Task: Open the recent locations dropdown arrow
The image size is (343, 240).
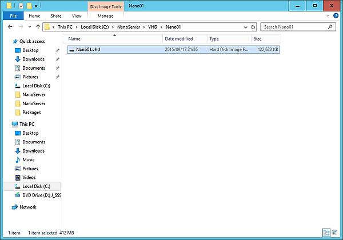Action: tap(30, 27)
